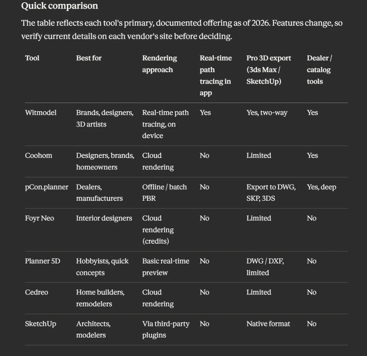Select the 'Yes, deep' dealer tools cell
Viewport: 367px width, 356px height.
pos(321,187)
